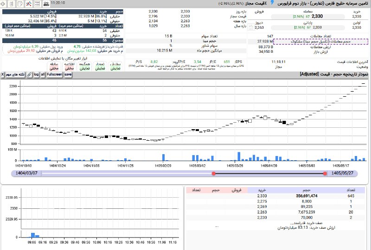371x250 pixels.
Task: Click the blue lightning bolt icon in title bar
Action: point(272,3)
